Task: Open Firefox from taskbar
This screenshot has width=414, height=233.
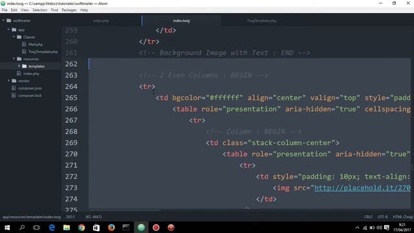Action: [111, 227]
